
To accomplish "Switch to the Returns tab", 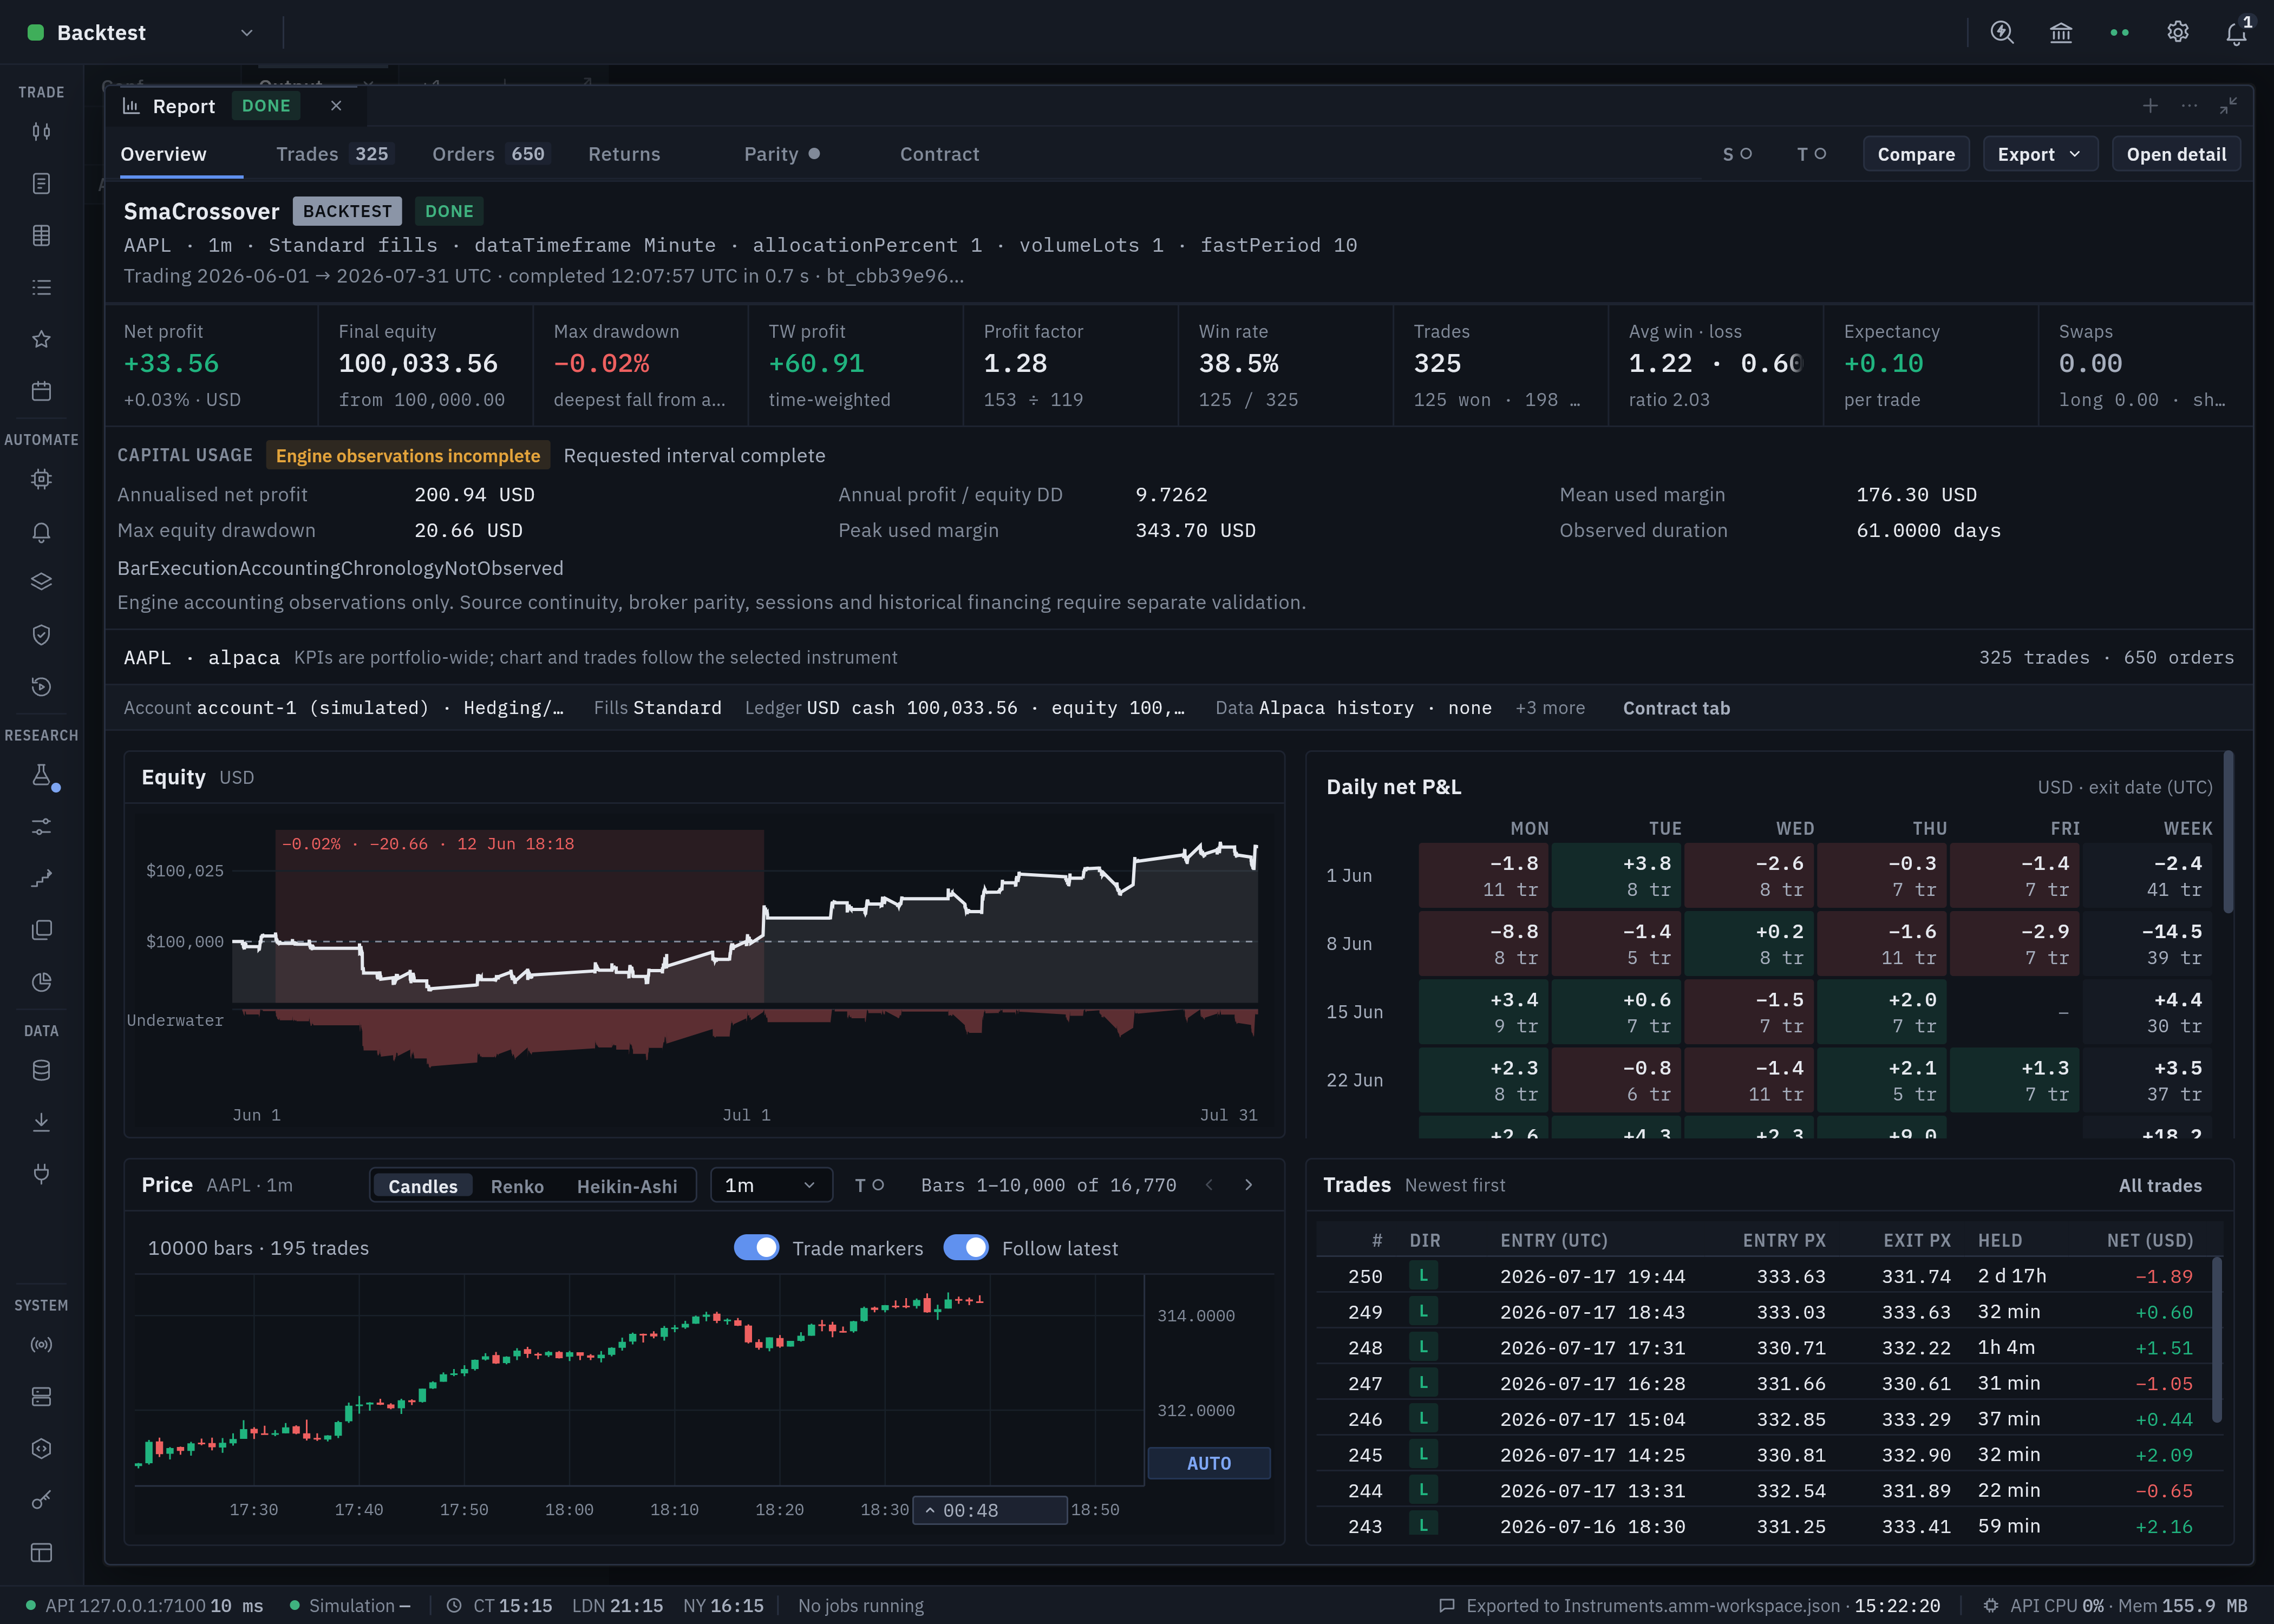I will [624, 154].
